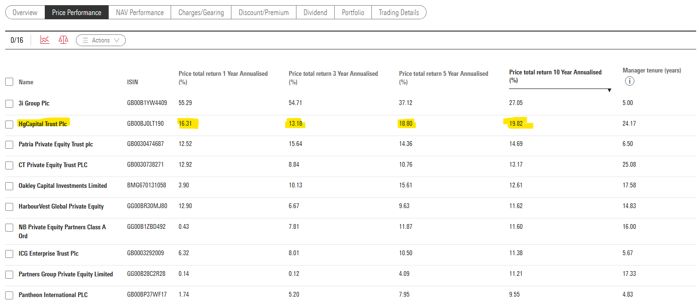Toggle the select-all checkbox beside Name
The width and height of the screenshot is (699, 306).
[9, 82]
